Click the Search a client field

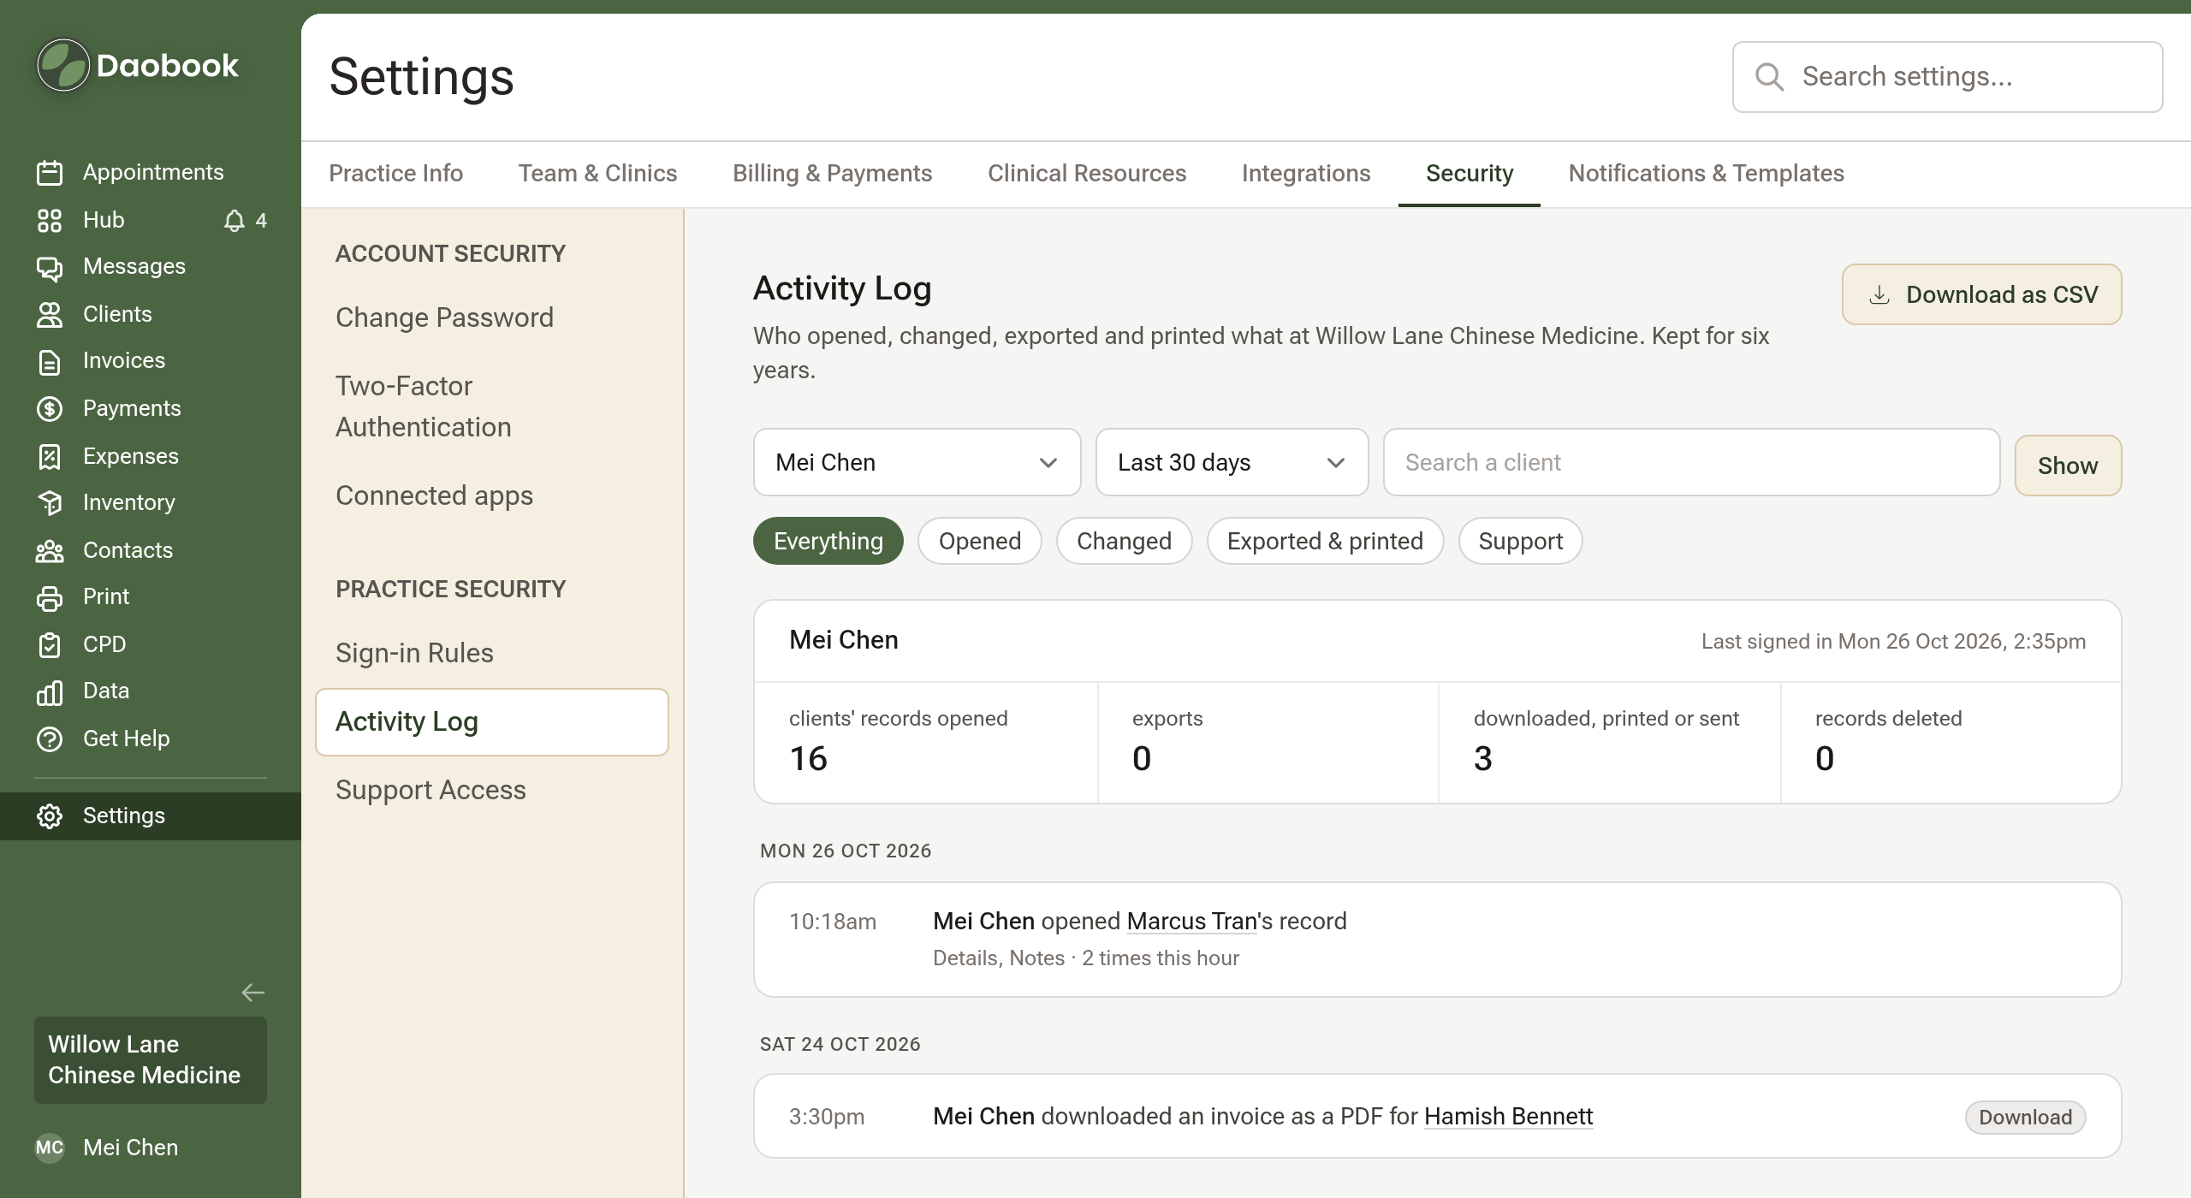pyautogui.click(x=1691, y=462)
